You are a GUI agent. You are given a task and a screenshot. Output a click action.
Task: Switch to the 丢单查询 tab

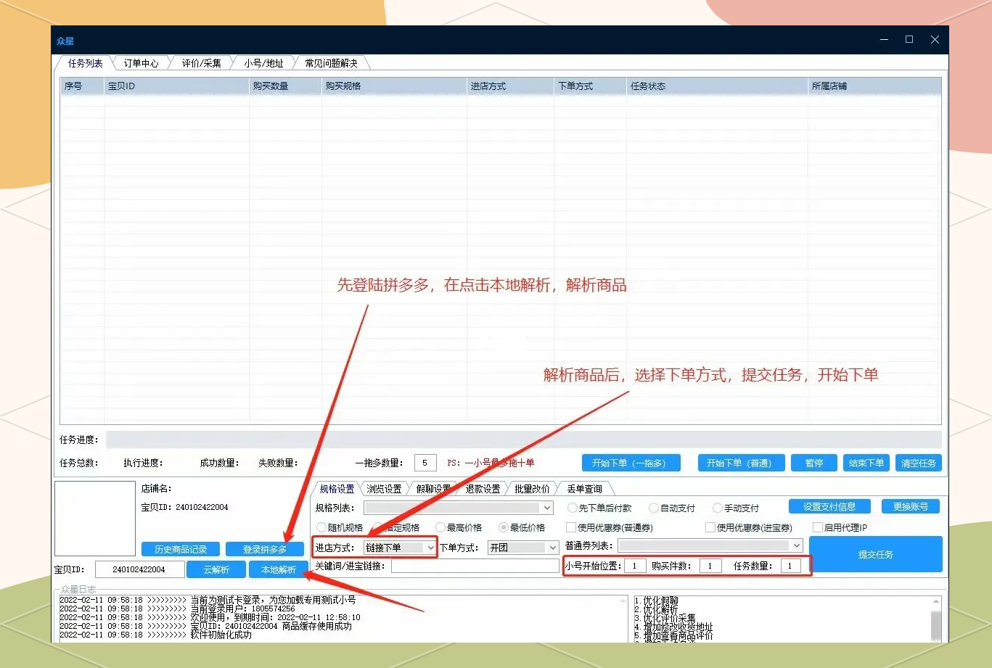(x=584, y=489)
